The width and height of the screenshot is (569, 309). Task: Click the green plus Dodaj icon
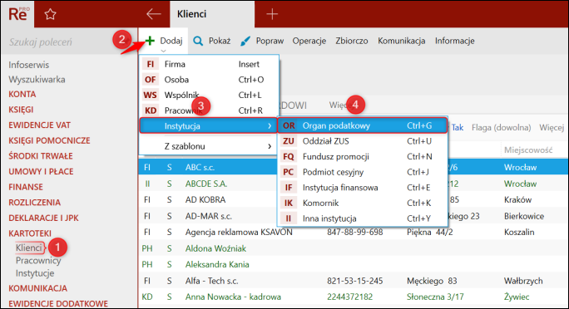(150, 41)
